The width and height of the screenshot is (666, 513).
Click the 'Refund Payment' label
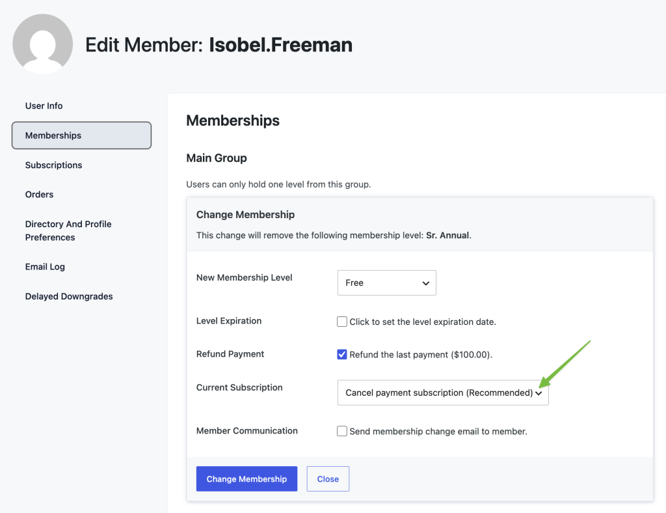coord(230,354)
